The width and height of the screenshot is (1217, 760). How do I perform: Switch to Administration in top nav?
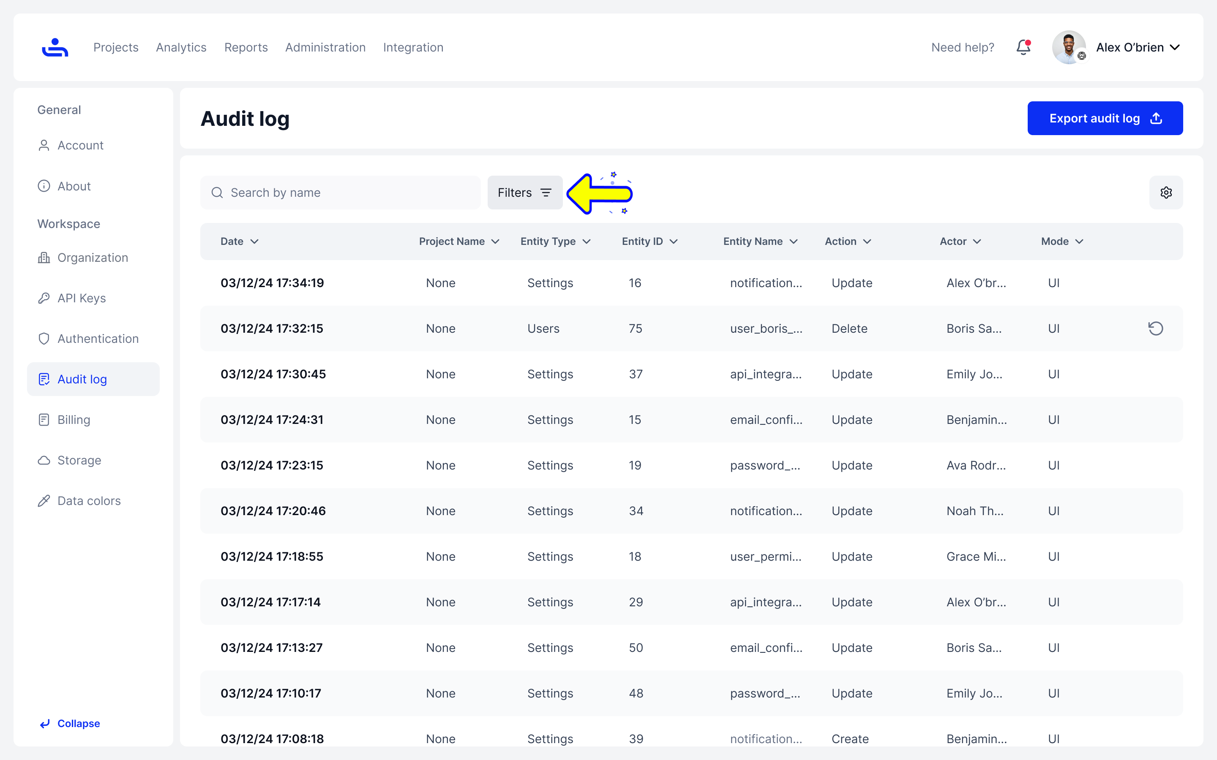pos(325,47)
